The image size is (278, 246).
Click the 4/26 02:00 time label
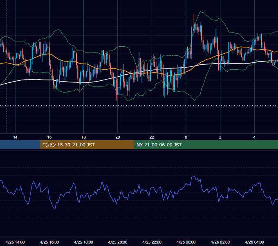(220, 242)
